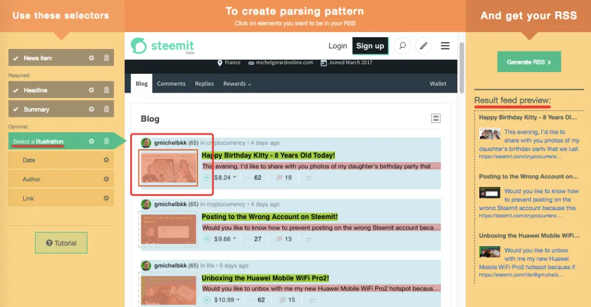Click the Steemit logo
The width and height of the screenshot is (591, 307).
163,46
